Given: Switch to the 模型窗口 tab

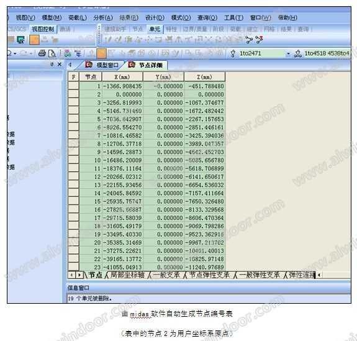Looking at the screenshot, I should (x=102, y=65).
